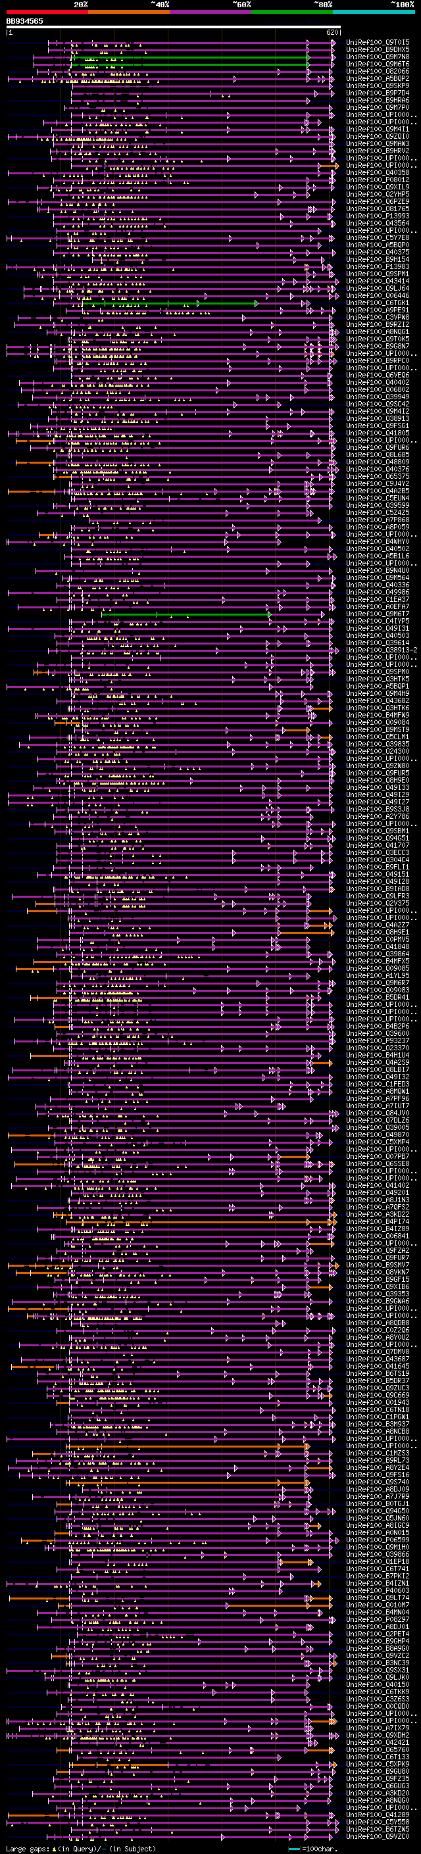Select hit UniRef100_C0PMV5
Screen dimensions: 421x1854
[x=378, y=939]
